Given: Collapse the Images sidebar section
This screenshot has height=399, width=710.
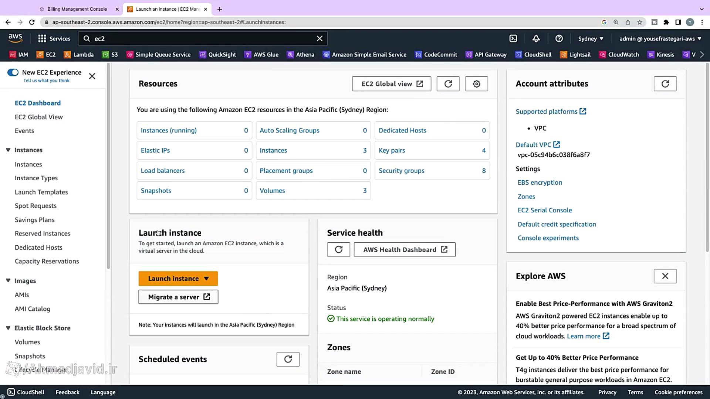Looking at the screenshot, I should 8,281.
